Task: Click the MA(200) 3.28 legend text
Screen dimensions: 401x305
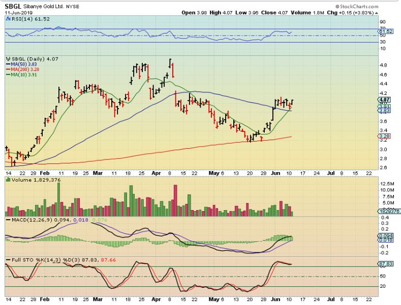Action: 25,70
